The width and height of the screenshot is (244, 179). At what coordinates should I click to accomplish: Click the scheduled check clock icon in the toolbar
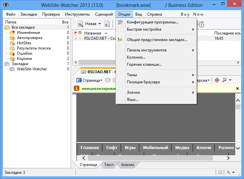click(201, 24)
